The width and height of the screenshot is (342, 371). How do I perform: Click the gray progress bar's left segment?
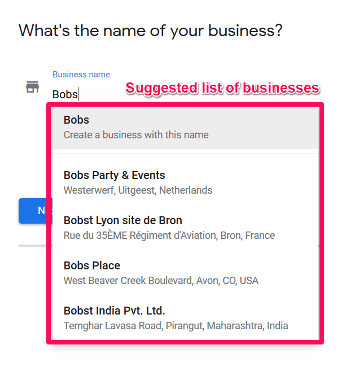(x=32, y=246)
